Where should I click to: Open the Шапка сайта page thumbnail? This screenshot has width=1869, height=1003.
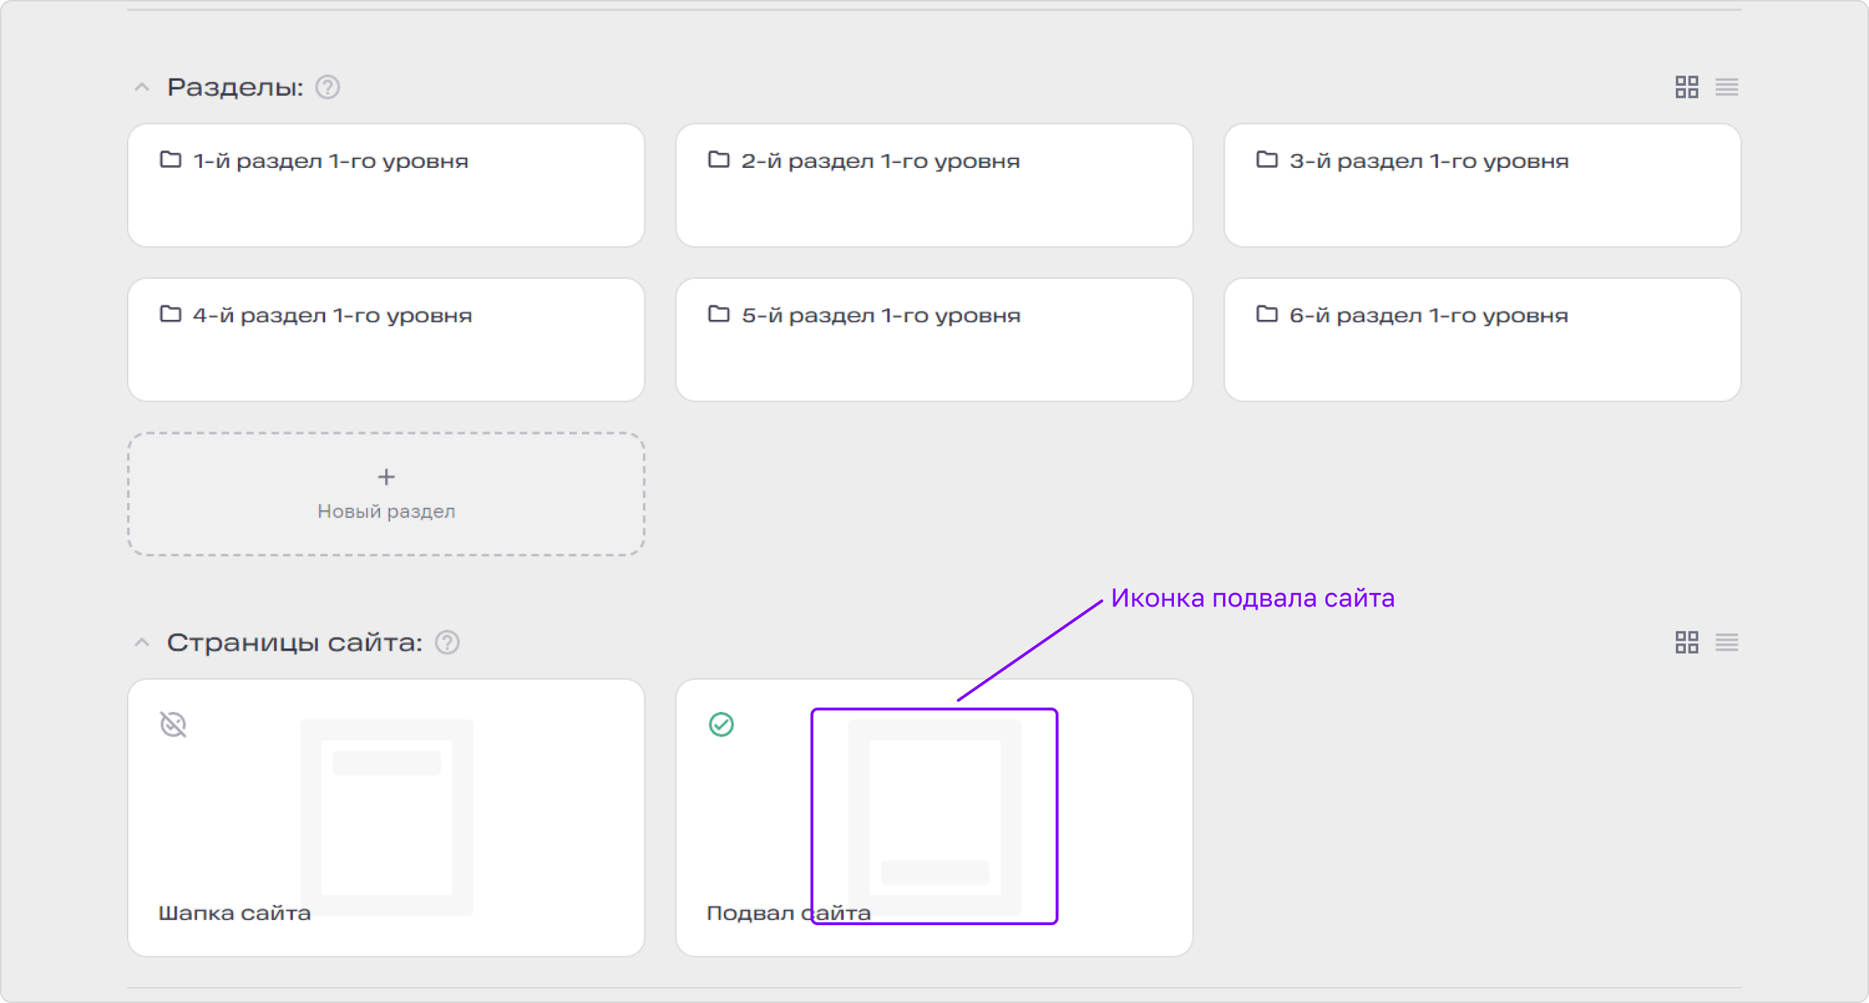pos(386,816)
